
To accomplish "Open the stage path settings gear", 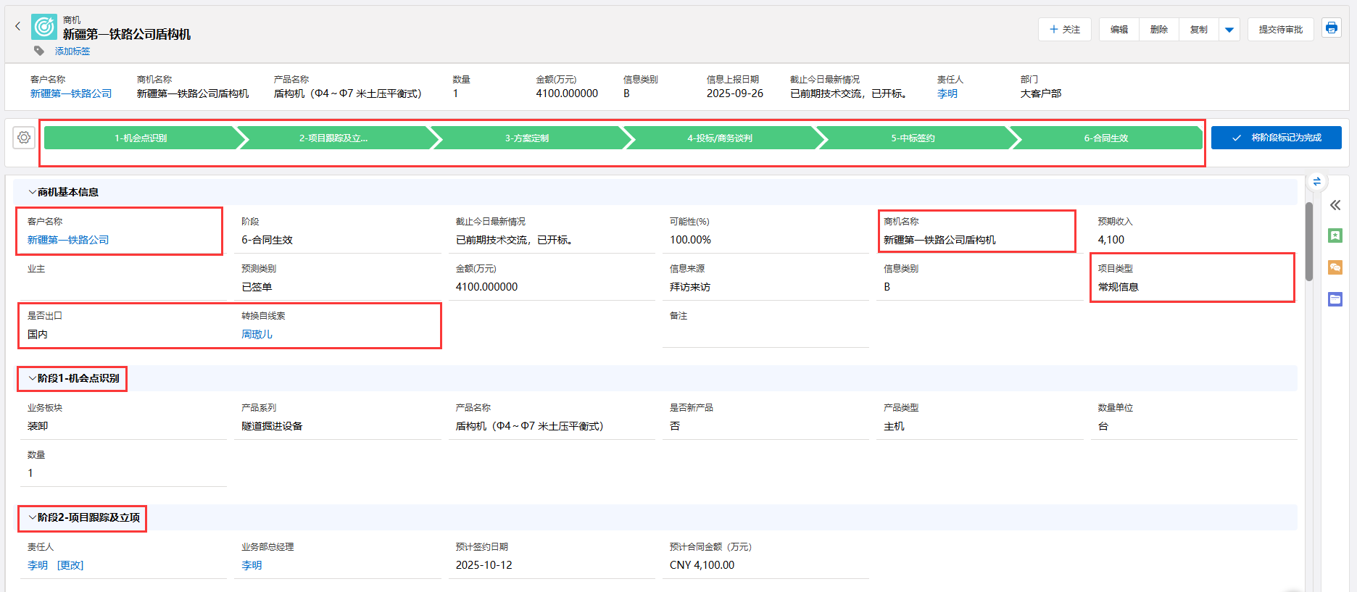I will coord(24,138).
